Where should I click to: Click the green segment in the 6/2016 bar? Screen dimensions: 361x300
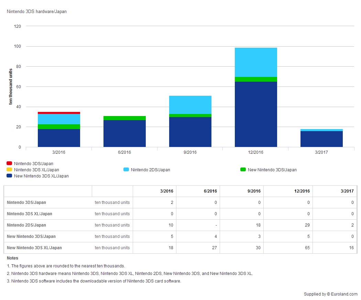[124, 118]
